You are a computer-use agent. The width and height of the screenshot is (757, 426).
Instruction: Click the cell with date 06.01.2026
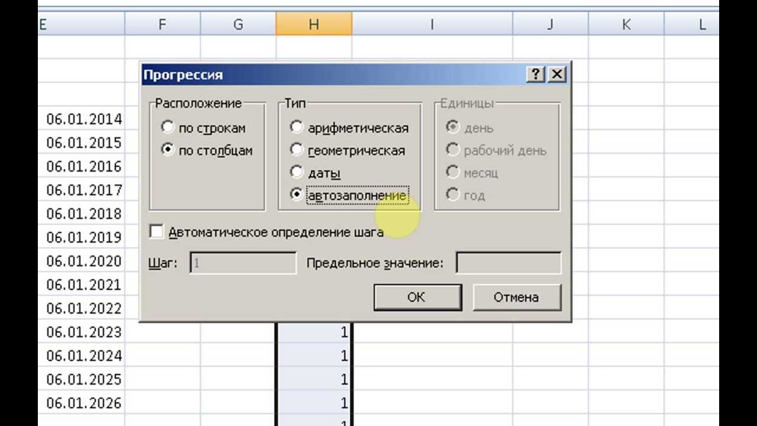pyautogui.click(x=82, y=403)
